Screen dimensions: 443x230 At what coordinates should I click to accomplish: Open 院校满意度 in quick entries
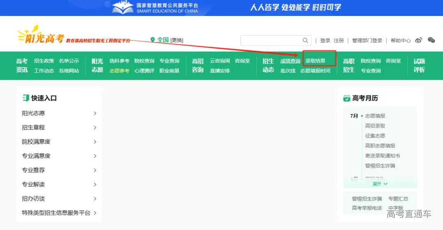pyautogui.click(x=36, y=142)
